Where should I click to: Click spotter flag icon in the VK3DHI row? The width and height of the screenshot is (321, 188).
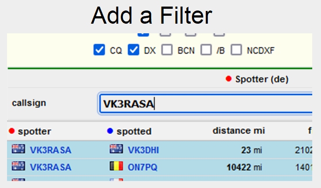pyautogui.click(x=18, y=150)
